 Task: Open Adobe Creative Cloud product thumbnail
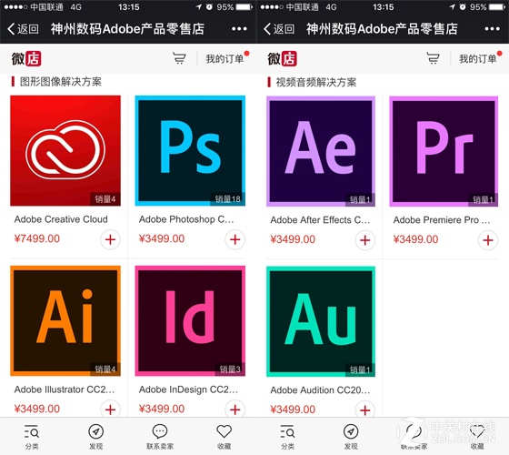[65, 150]
